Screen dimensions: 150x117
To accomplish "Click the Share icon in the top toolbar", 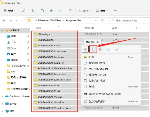I will click(x=61, y=11).
